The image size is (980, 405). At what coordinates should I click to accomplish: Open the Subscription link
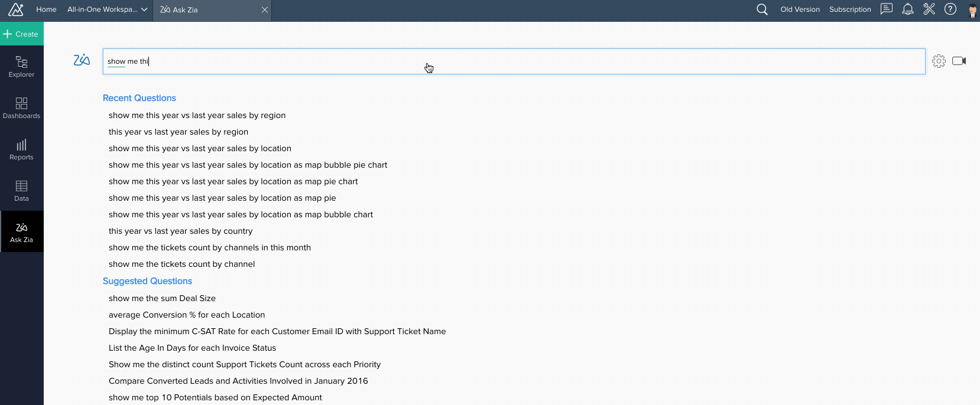[x=850, y=9]
